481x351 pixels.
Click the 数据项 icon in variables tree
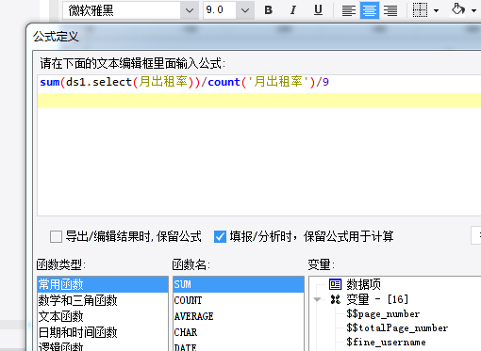[335, 284]
